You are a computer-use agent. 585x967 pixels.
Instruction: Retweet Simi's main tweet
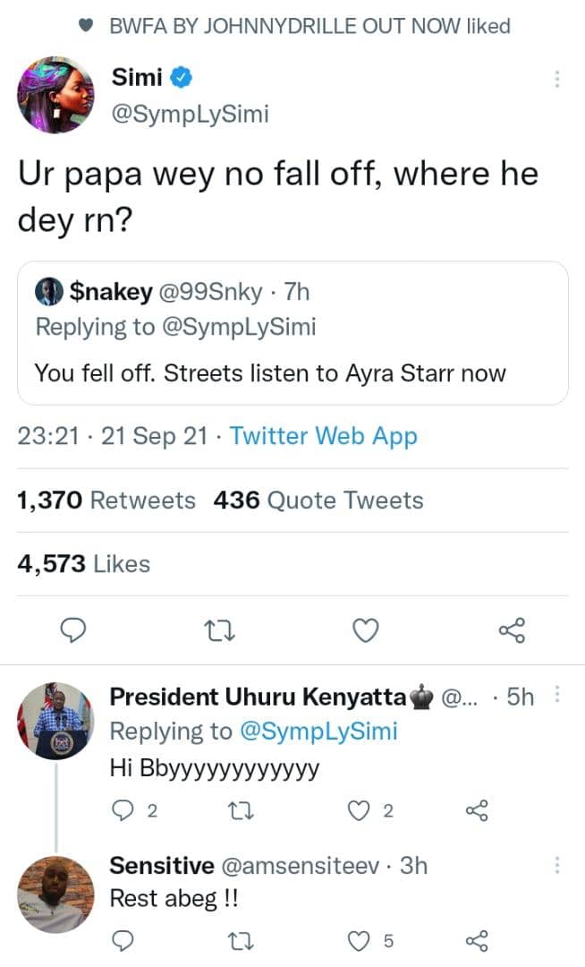point(216,633)
